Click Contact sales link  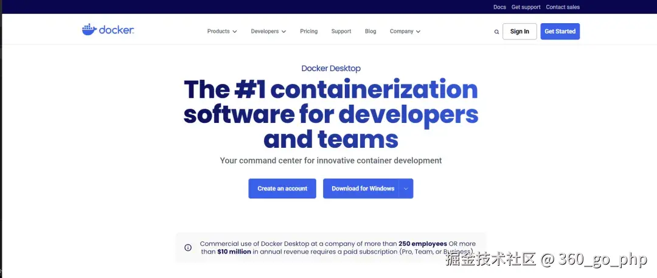pos(563,7)
